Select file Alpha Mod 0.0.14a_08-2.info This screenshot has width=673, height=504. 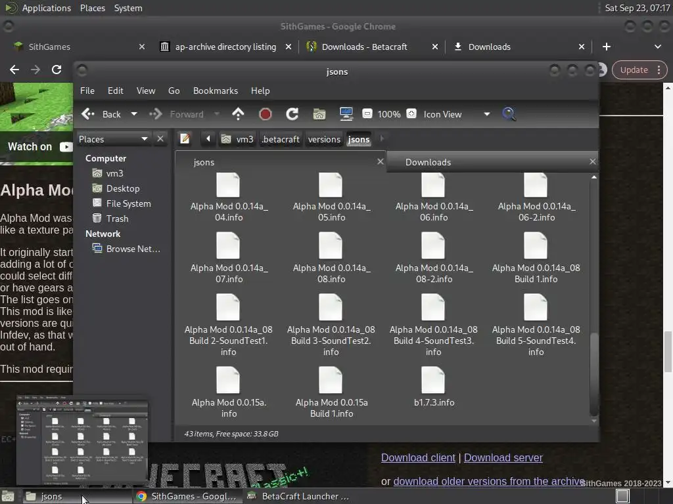[434, 258]
